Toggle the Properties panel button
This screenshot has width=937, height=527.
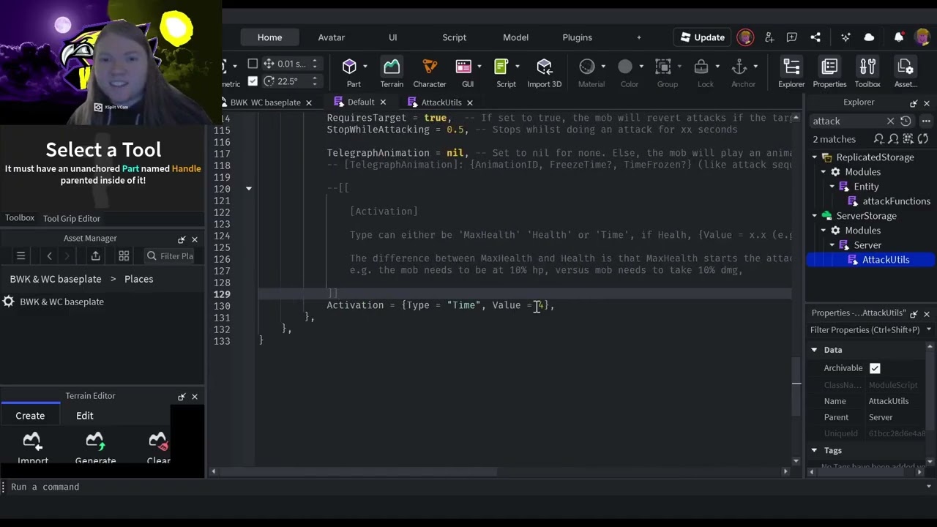[829, 72]
